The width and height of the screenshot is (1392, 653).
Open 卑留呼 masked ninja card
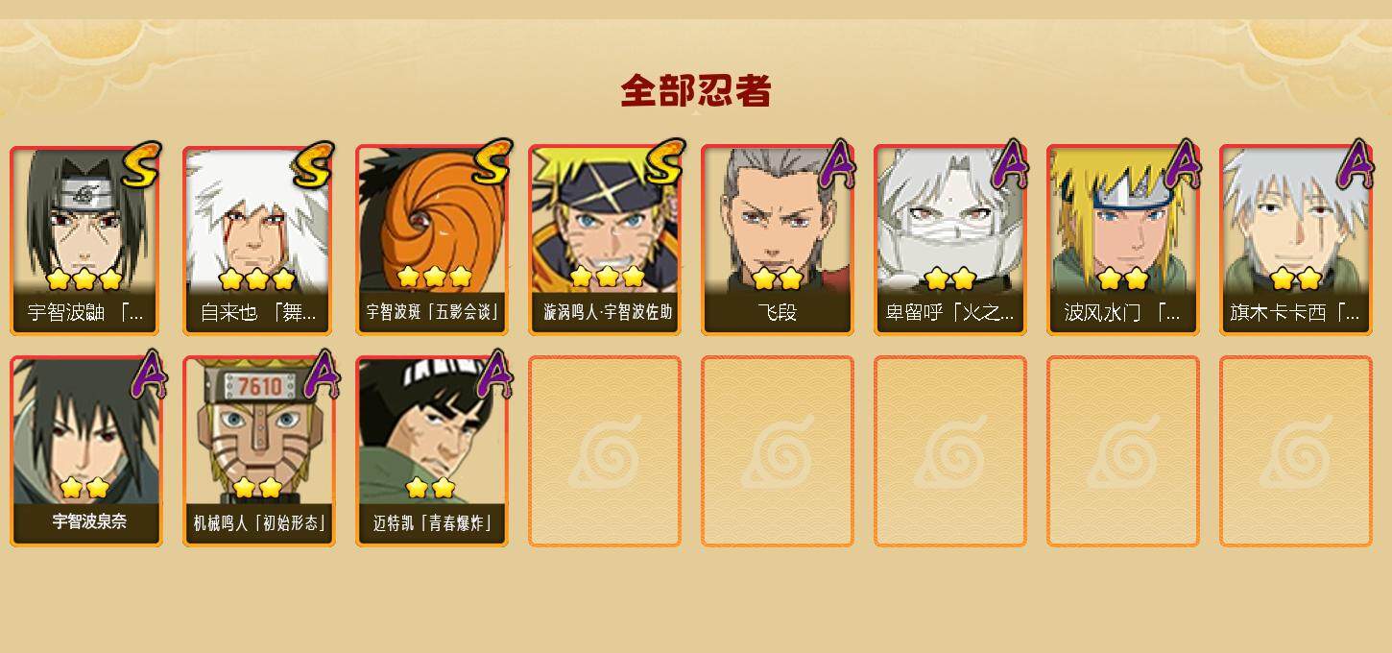950,240
